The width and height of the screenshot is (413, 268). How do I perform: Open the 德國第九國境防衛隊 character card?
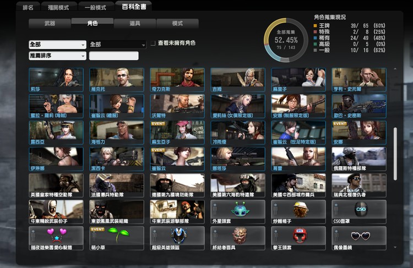point(177,185)
